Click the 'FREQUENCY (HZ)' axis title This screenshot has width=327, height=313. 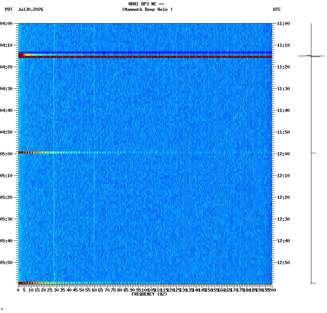[149, 294]
